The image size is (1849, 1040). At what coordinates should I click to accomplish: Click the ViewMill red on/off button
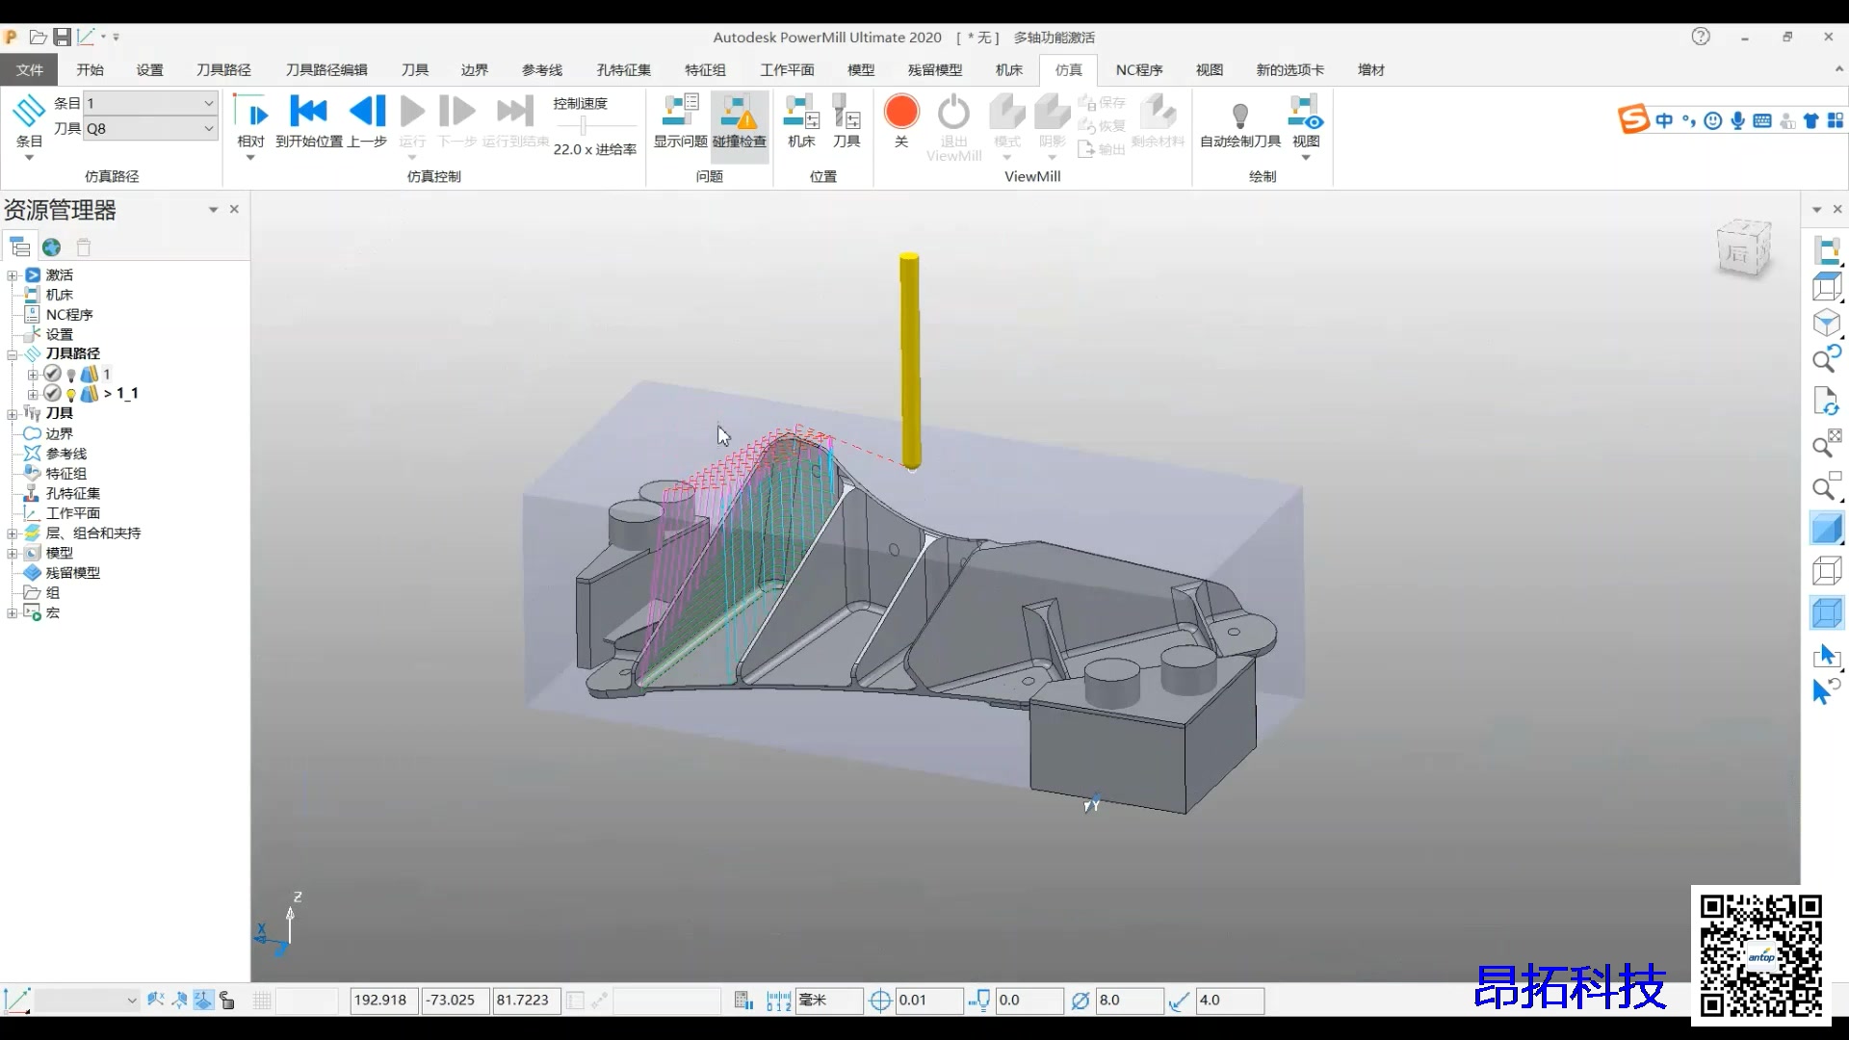(901, 112)
